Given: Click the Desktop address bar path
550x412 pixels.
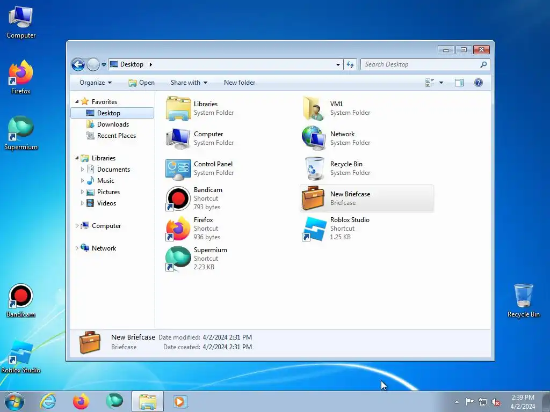Looking at the screenshot, I should [132, 64].
